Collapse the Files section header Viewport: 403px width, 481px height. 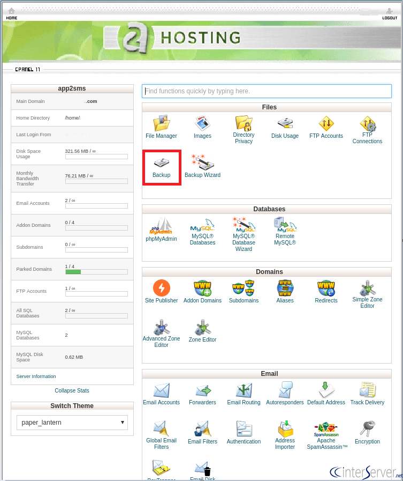pos(267,107)
